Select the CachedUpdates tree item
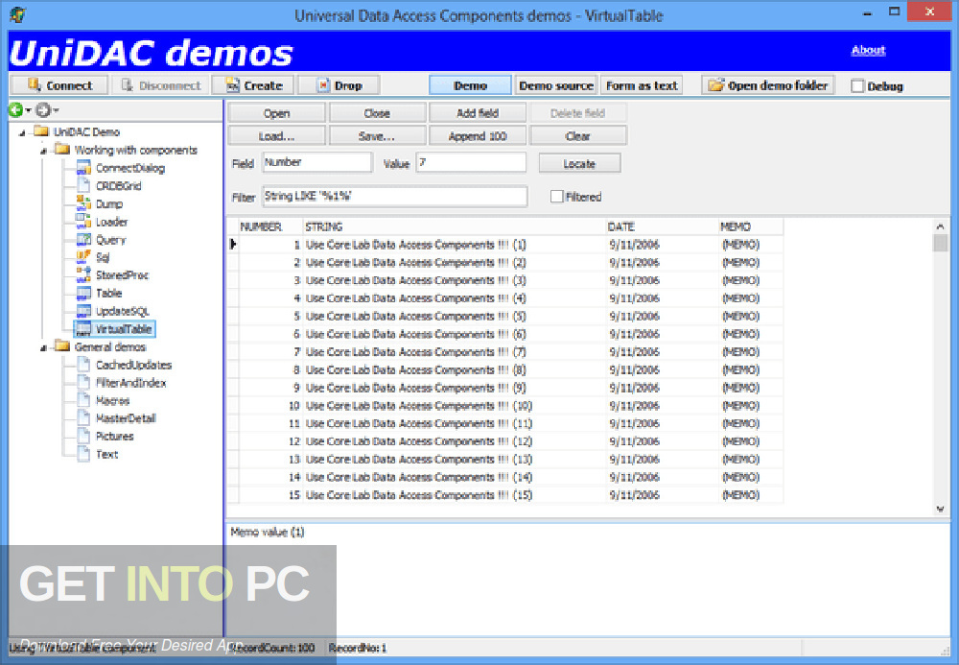Screen dimensions: 959x665 pos(134,366)
